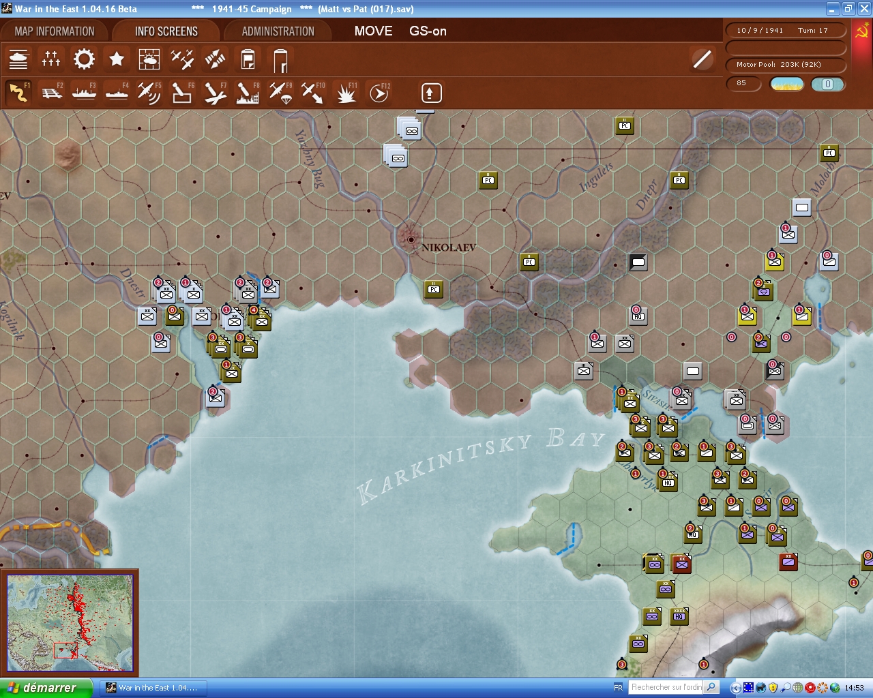Open the Windows démarrer start button
This screenshot has height=698, width=873.
pyautogui.click(x=46, y=688)
